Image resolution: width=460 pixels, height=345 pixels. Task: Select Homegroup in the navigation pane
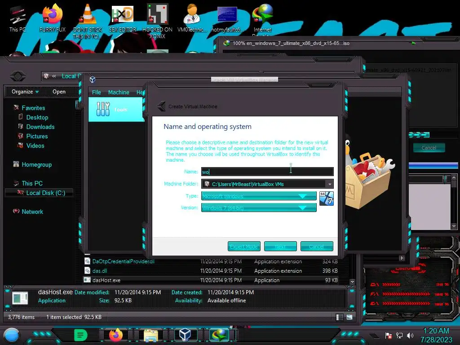(x=36, y=164)
